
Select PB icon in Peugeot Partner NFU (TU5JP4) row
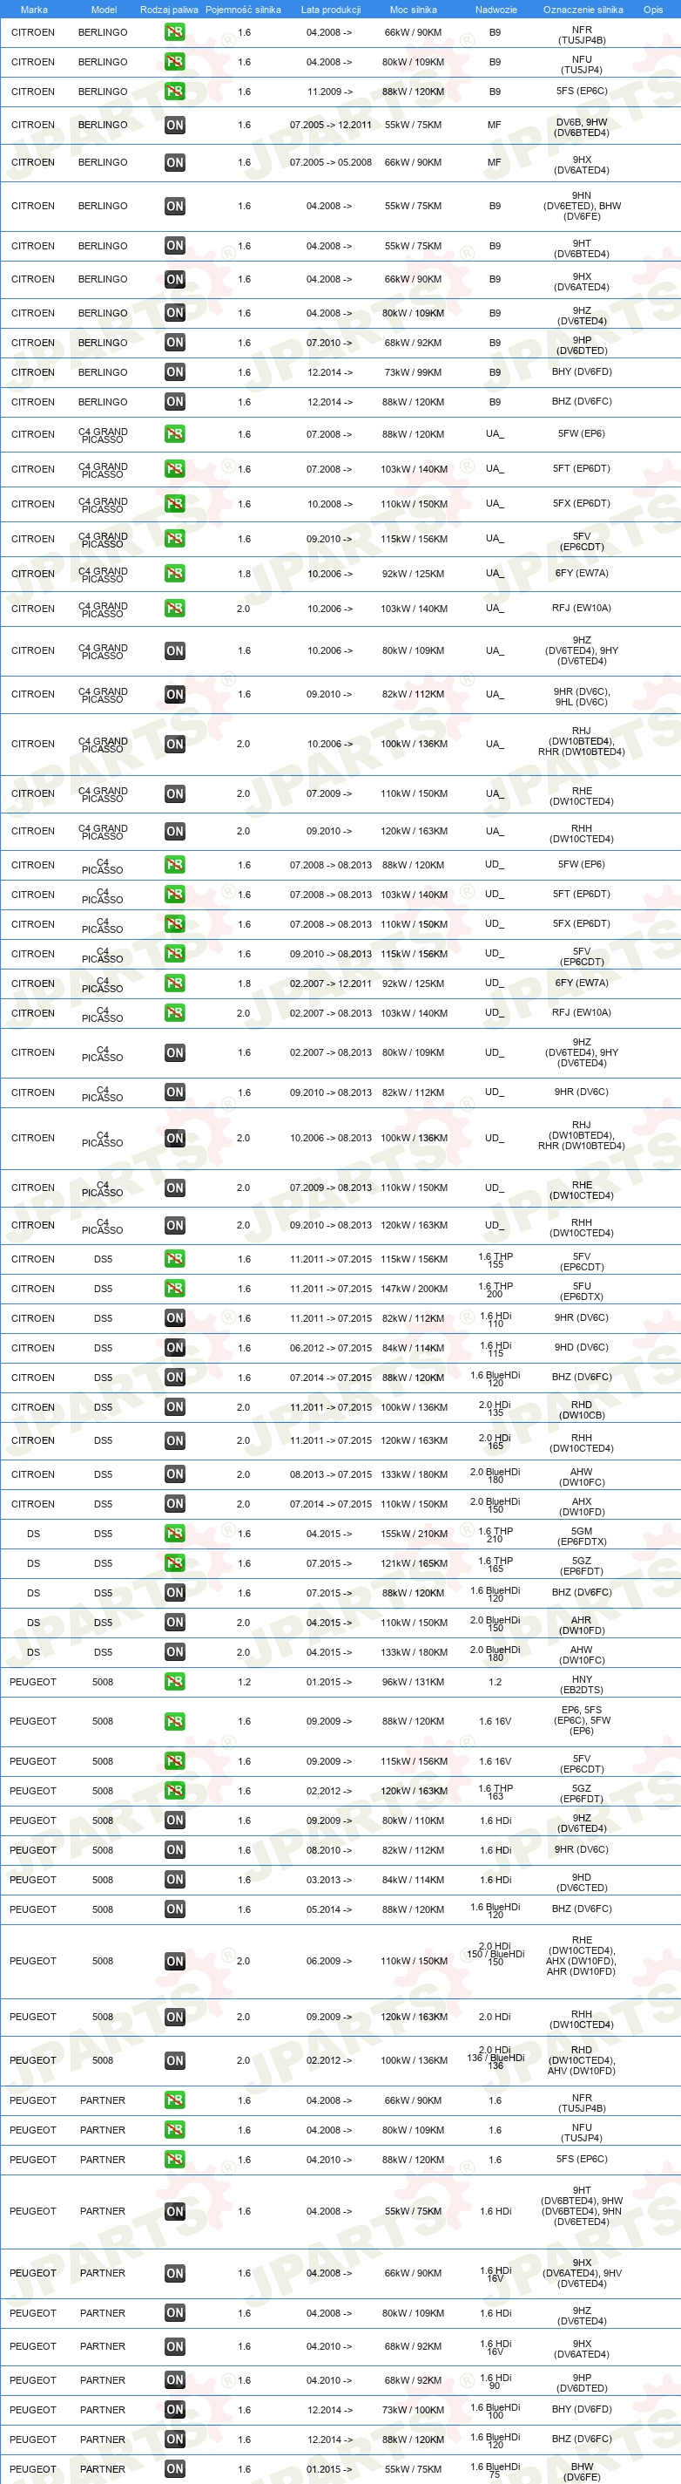pos(174,2130)
